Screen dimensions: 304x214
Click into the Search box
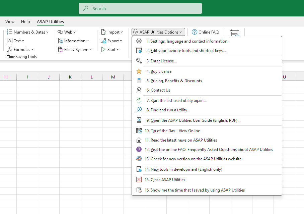140,8
